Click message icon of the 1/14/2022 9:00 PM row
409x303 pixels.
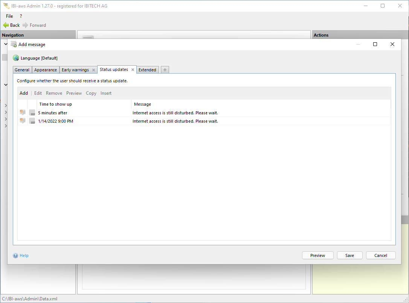(23, 121)
